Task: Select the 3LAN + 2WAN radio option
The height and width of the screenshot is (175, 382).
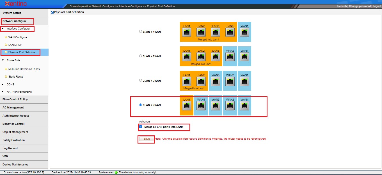Action: [x=141, y=56]
